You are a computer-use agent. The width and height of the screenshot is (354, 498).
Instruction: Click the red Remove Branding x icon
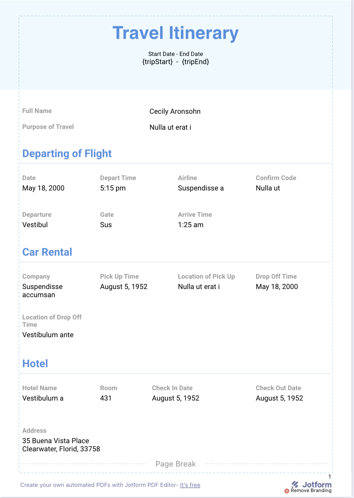click(x=287, y=491)
